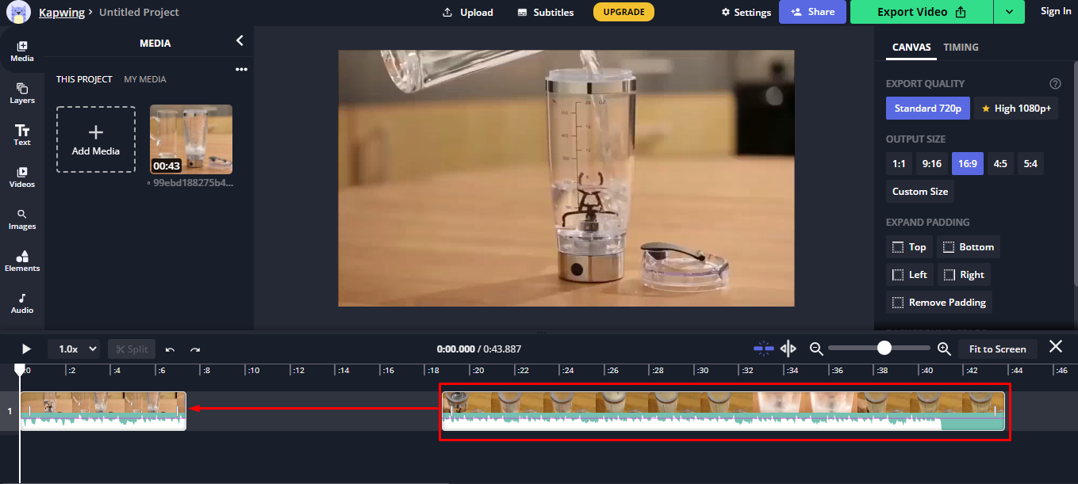Click the Share button
This screenshot has width=1078, height=484.
[812, 12]
